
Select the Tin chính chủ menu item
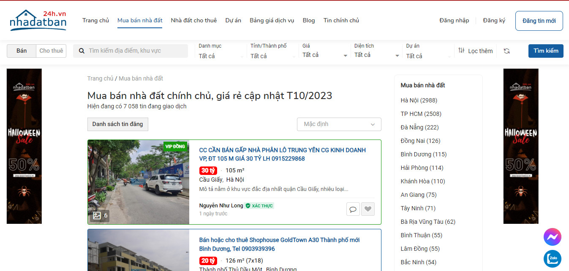pos(341,20)
